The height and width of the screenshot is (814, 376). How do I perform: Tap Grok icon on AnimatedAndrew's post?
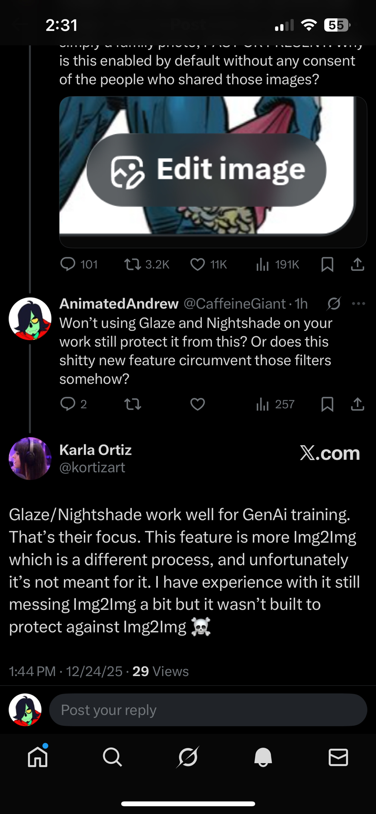click(334, 304)
